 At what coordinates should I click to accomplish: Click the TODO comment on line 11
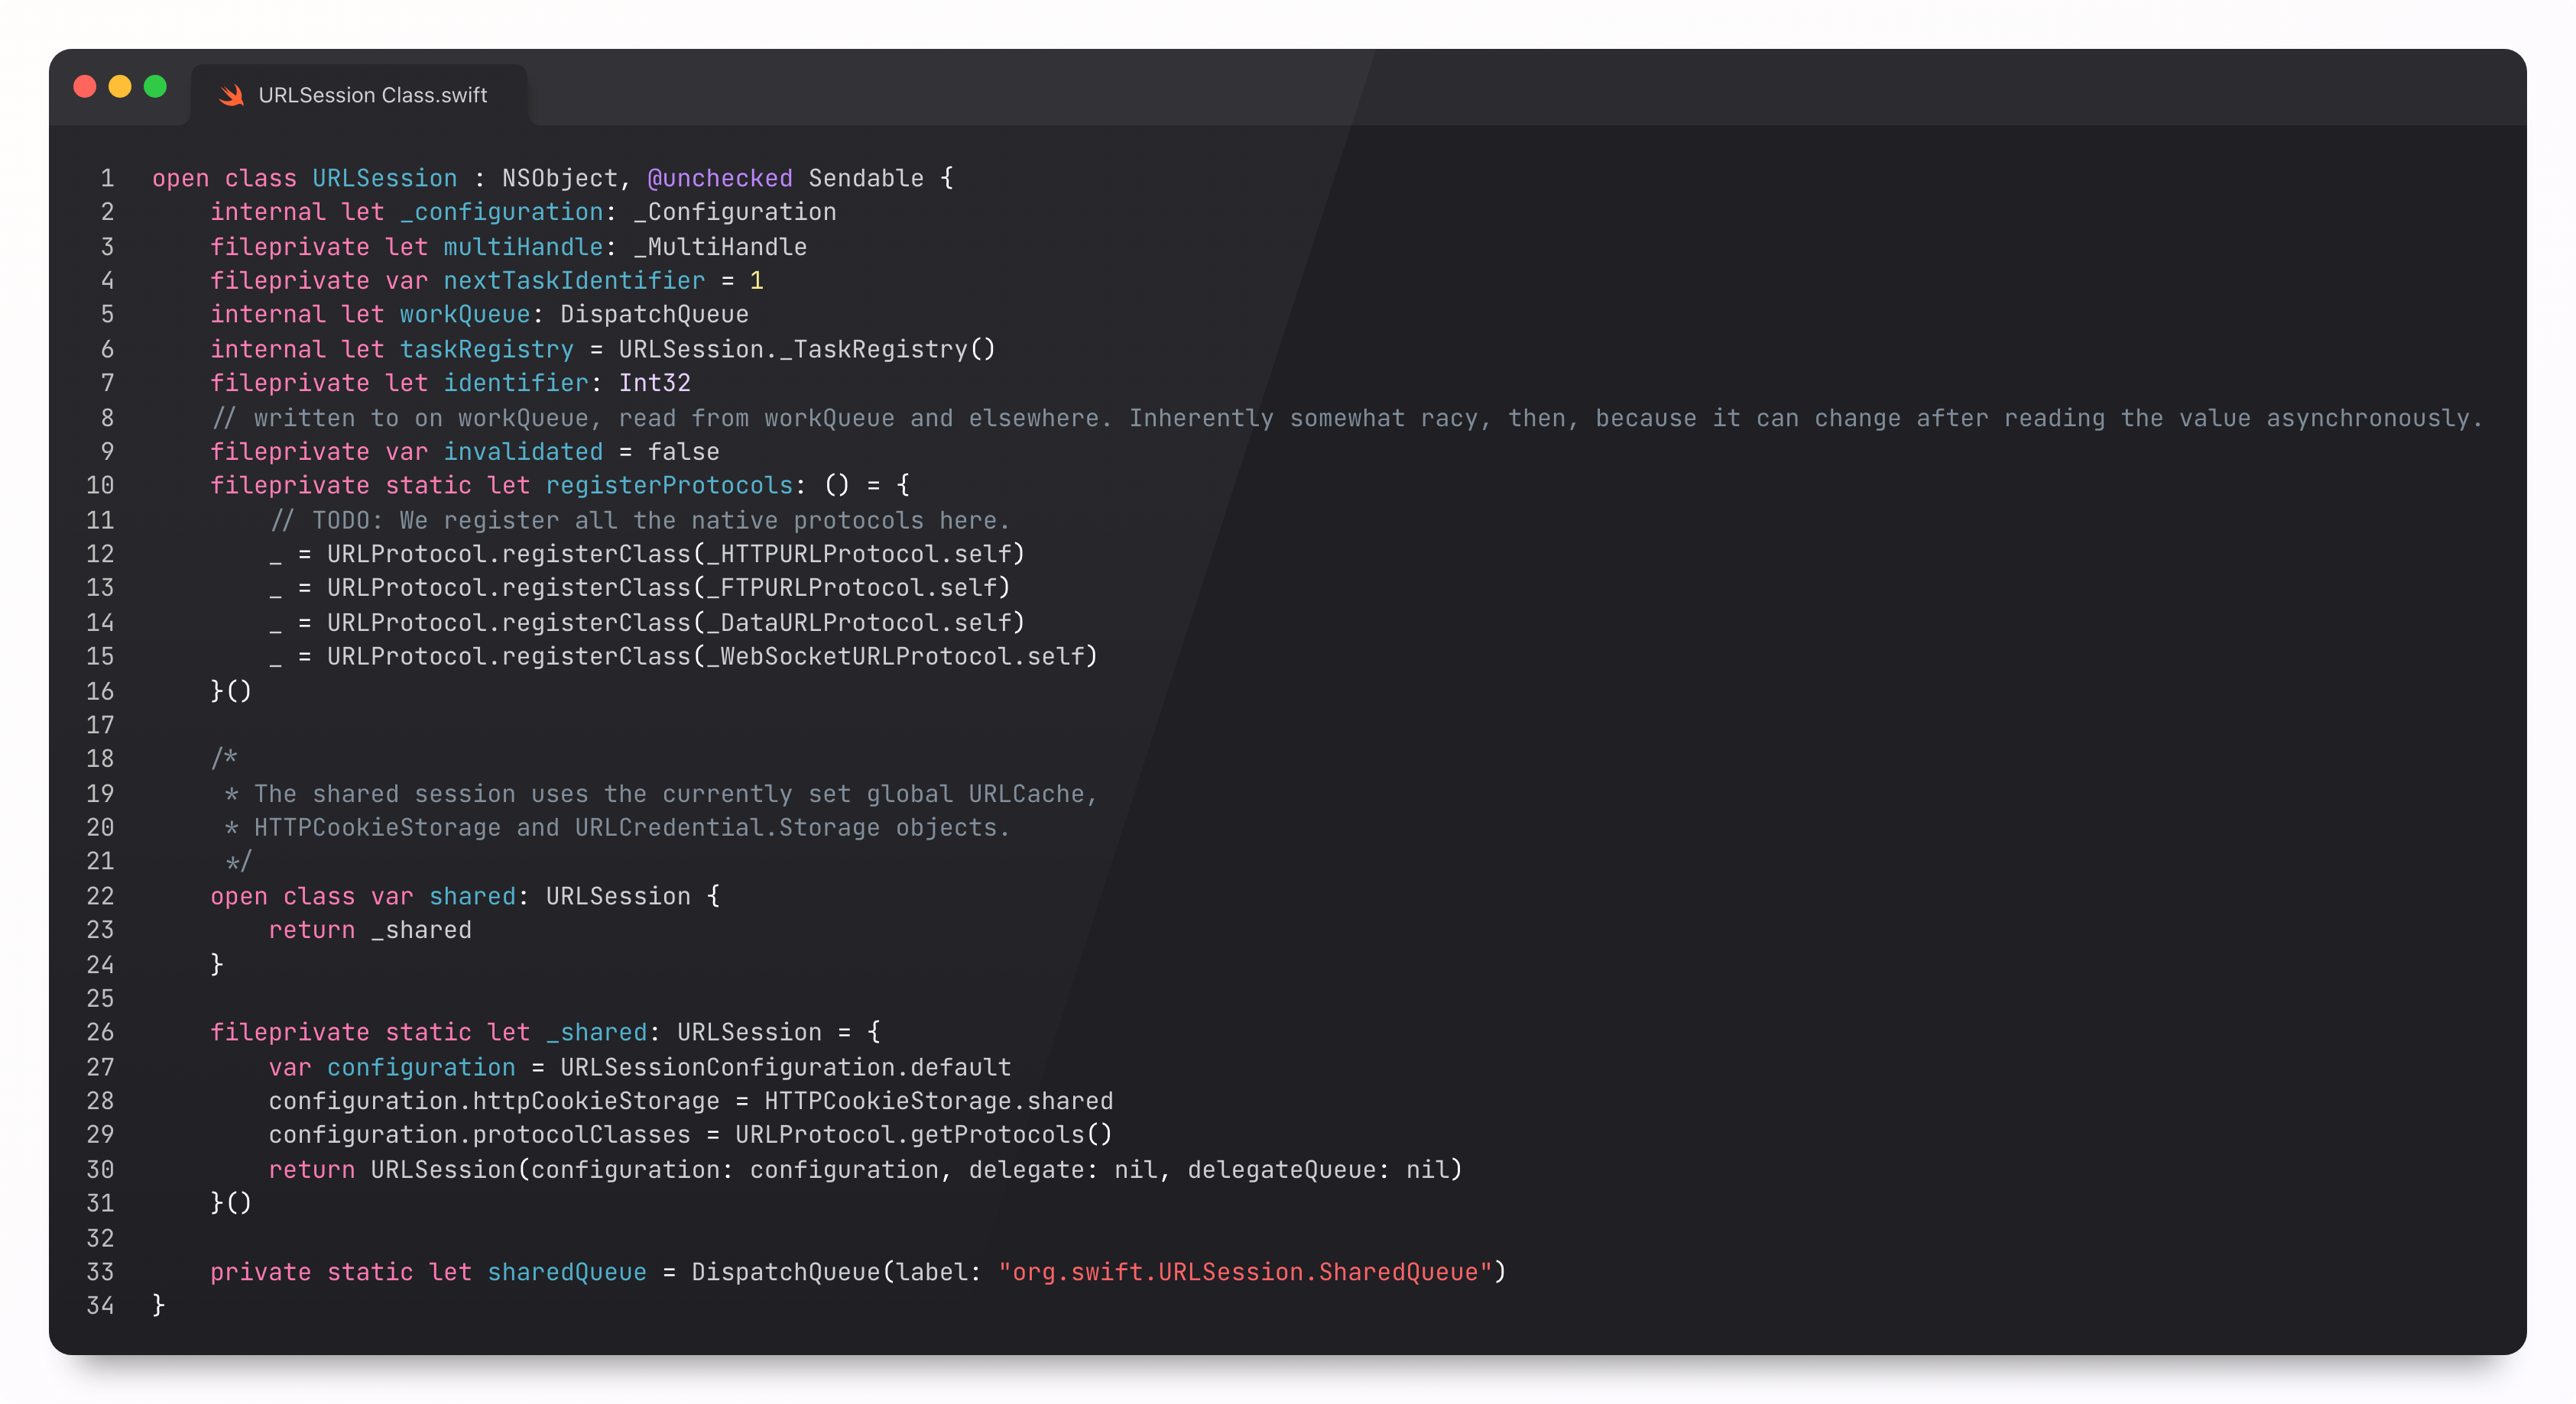point(640,521)
